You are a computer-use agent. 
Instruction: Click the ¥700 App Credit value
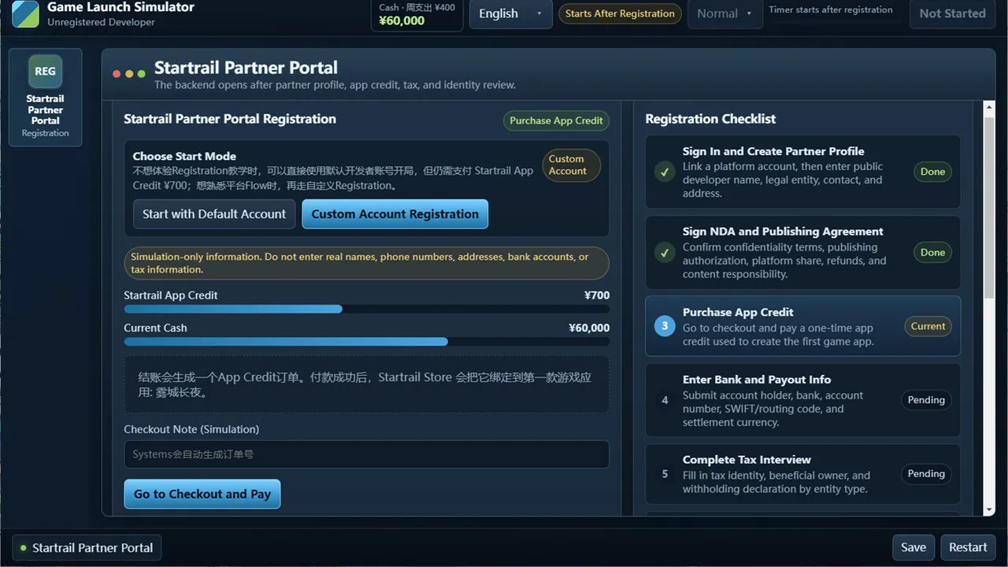(597, 295)
